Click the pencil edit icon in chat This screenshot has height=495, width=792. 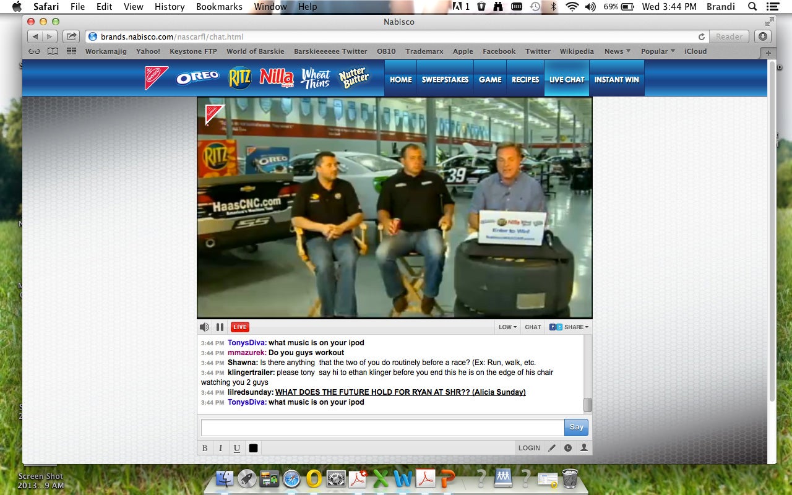pyautogui.click(x=552, y=448)
